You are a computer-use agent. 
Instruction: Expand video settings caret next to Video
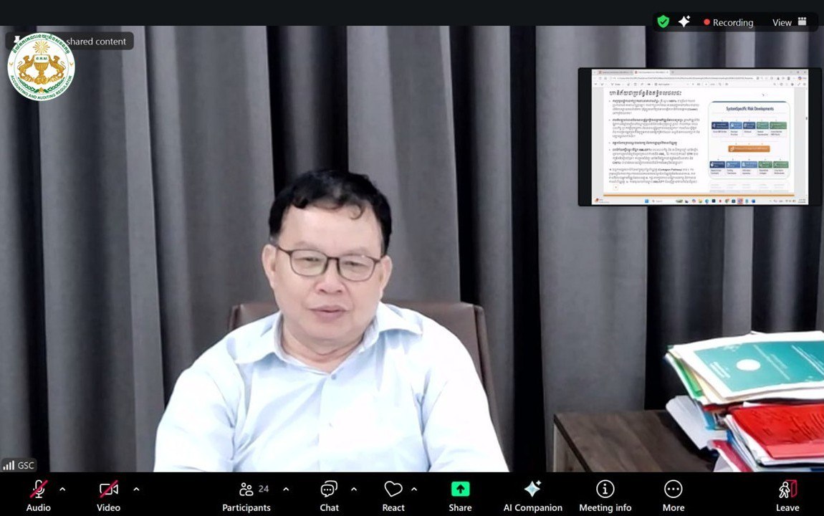(136, 489)
